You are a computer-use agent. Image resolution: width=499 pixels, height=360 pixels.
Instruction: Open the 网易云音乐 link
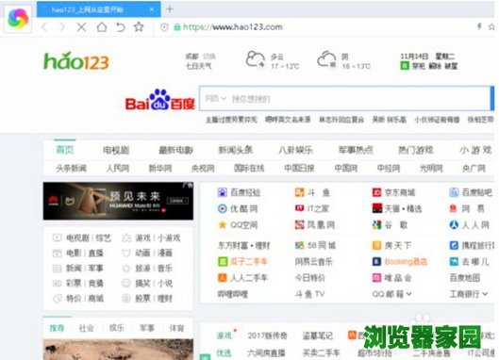click(313, 261)
